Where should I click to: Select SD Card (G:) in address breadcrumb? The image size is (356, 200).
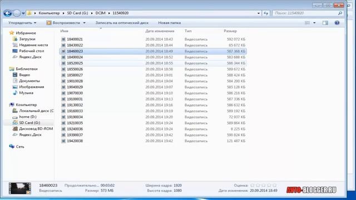coord(77,13)
